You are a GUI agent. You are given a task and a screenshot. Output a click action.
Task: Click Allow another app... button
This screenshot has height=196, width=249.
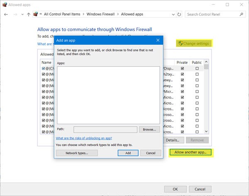click(x=190, y=152)
